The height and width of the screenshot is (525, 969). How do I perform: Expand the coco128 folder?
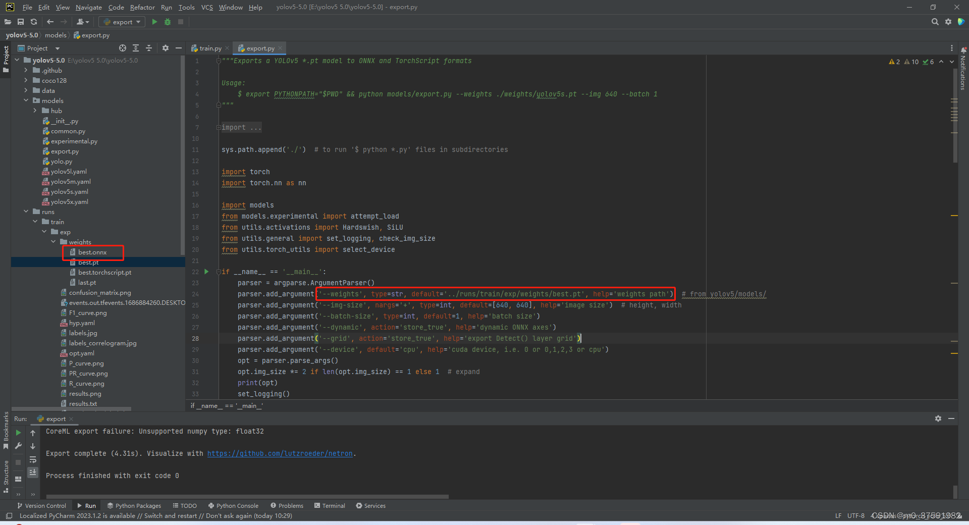click(x=26, y=80)
